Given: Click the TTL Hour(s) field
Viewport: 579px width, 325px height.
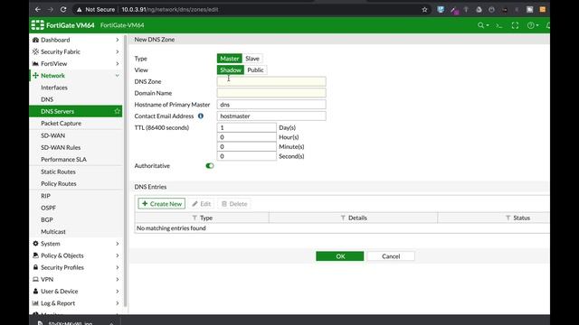Looking at the screenshot, I should pos(246,137).
